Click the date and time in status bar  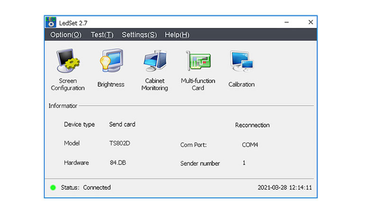tap(285, 187)
